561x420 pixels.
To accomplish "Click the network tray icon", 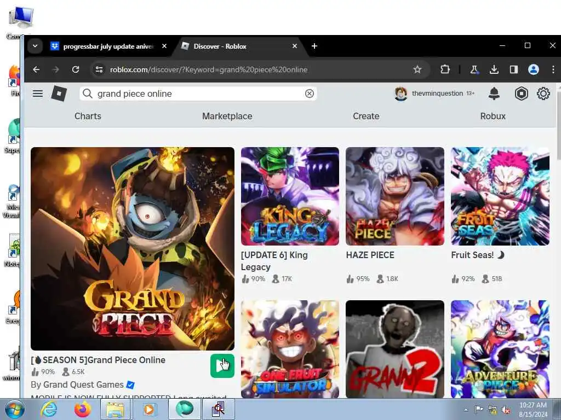I will [493, 410].
